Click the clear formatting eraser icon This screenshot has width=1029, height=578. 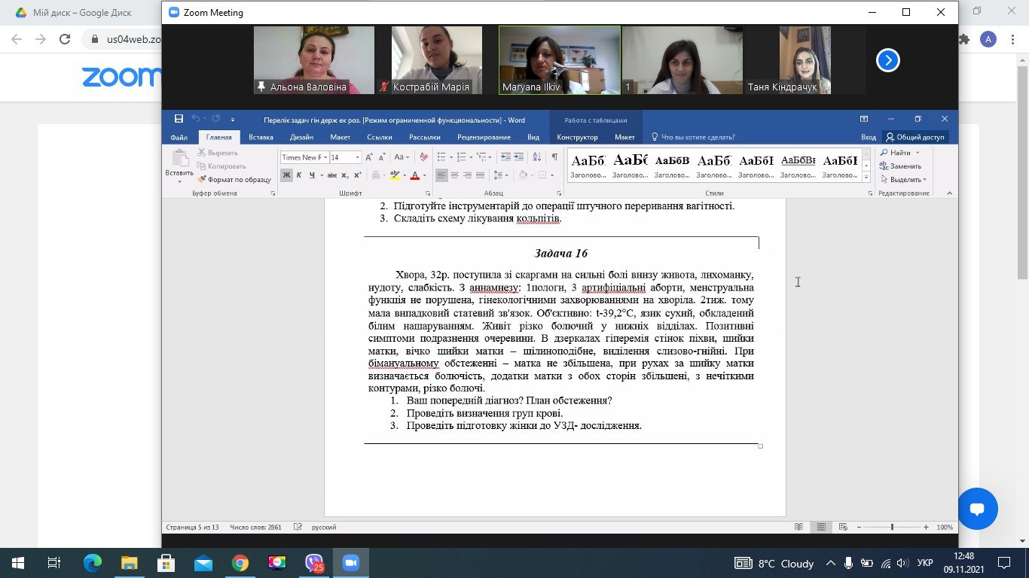(423, 157)
